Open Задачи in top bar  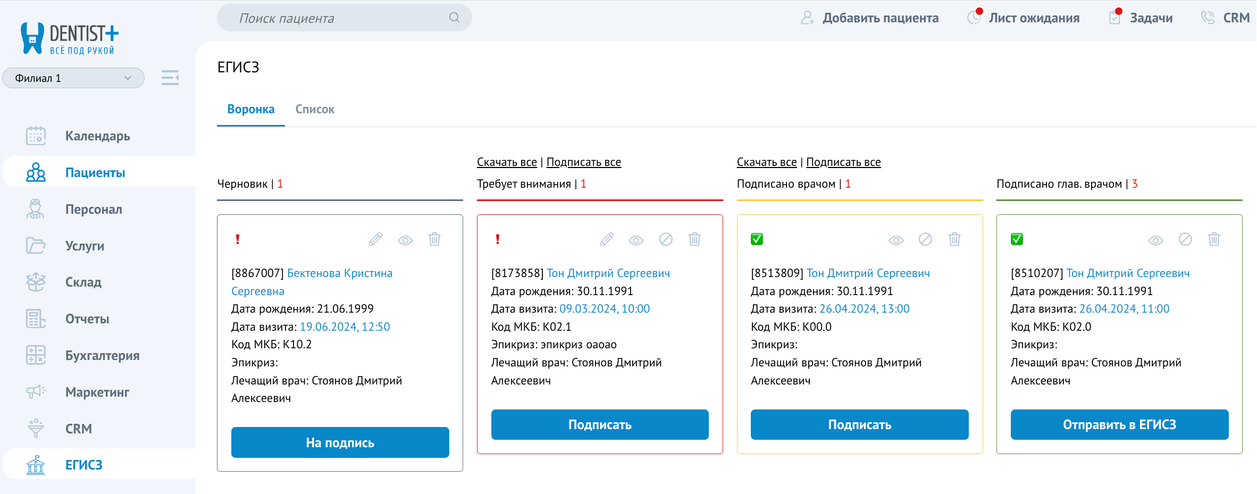[1141, 18]
